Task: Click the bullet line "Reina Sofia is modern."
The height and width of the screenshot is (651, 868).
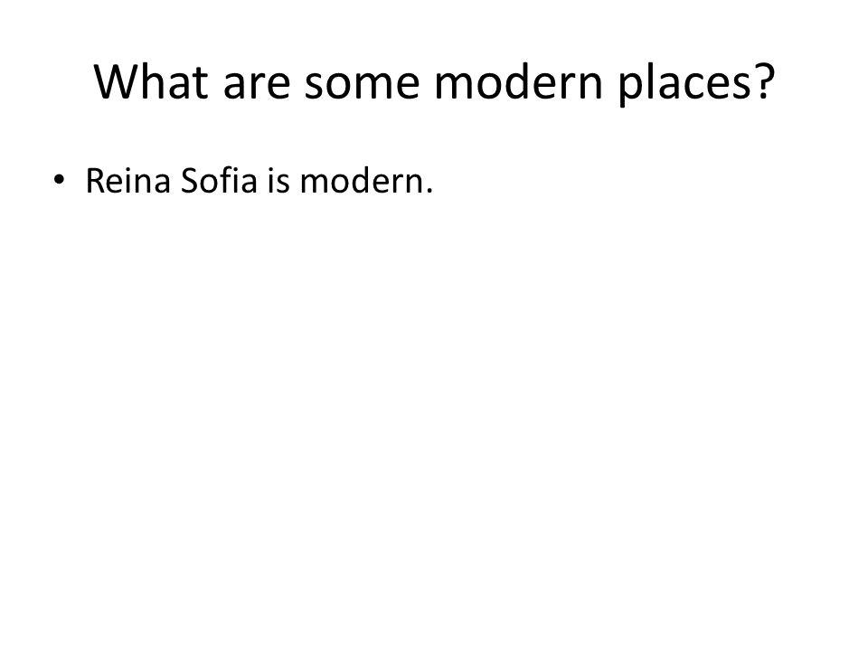Action: pyautogui.click(x=259, y=180)
